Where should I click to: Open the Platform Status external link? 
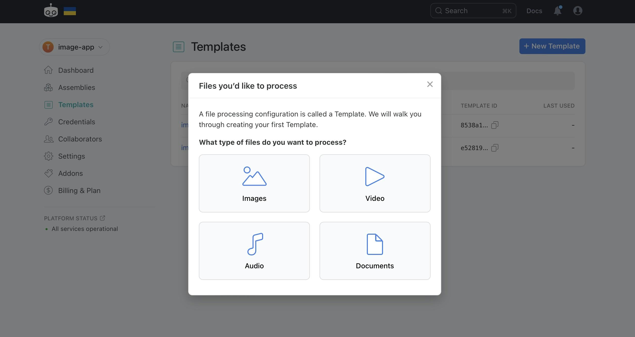[x=102, y=218]
